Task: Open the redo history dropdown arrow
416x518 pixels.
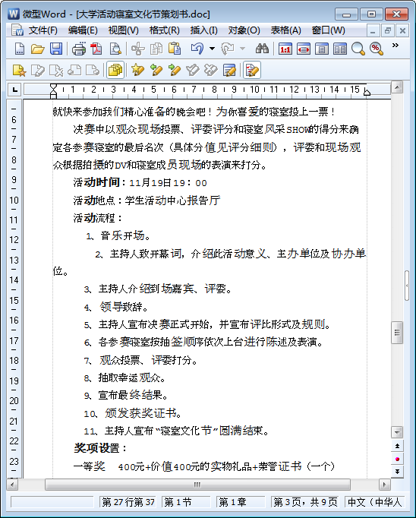Action: click(242, 49)
